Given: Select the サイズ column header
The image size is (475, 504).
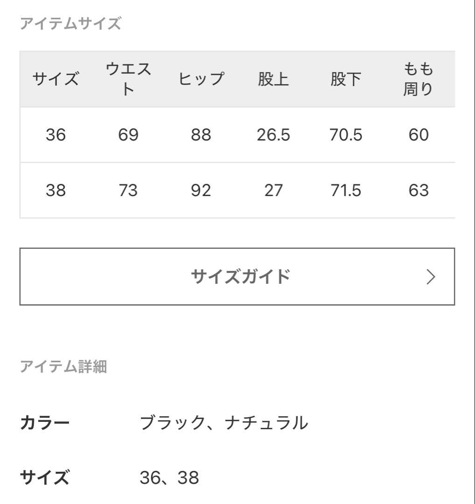Looking at the screenshot, I should tap(56, 78).
